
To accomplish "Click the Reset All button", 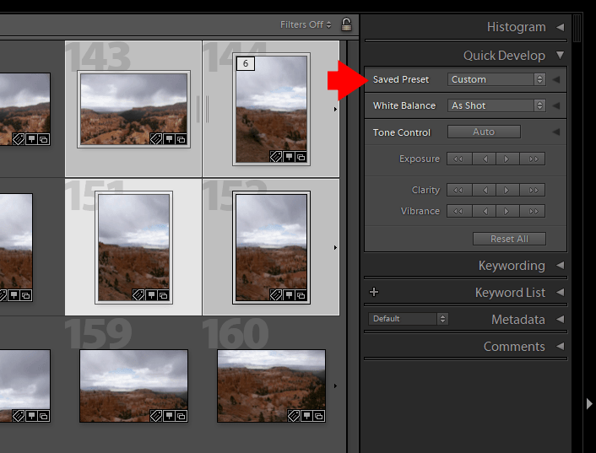I will [x=509, y=239].
